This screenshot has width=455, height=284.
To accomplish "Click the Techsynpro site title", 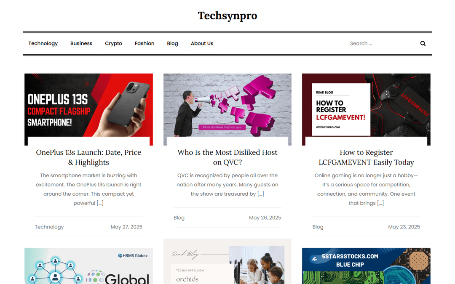I will pos(227,16).
